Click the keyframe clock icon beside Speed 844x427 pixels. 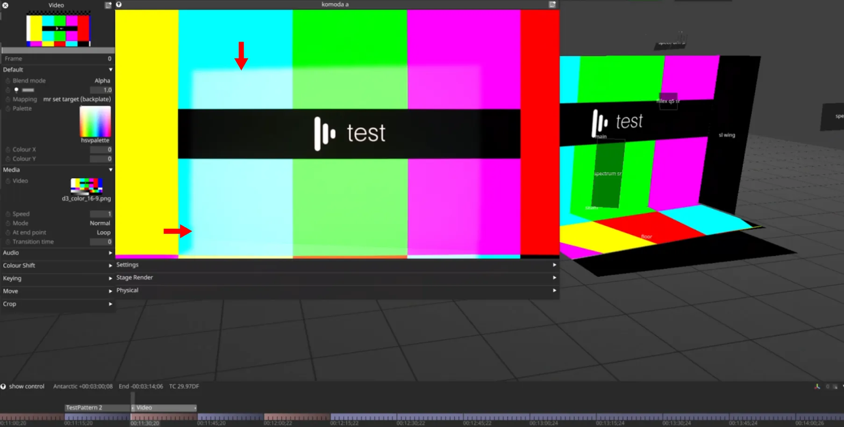coord(8,214)
